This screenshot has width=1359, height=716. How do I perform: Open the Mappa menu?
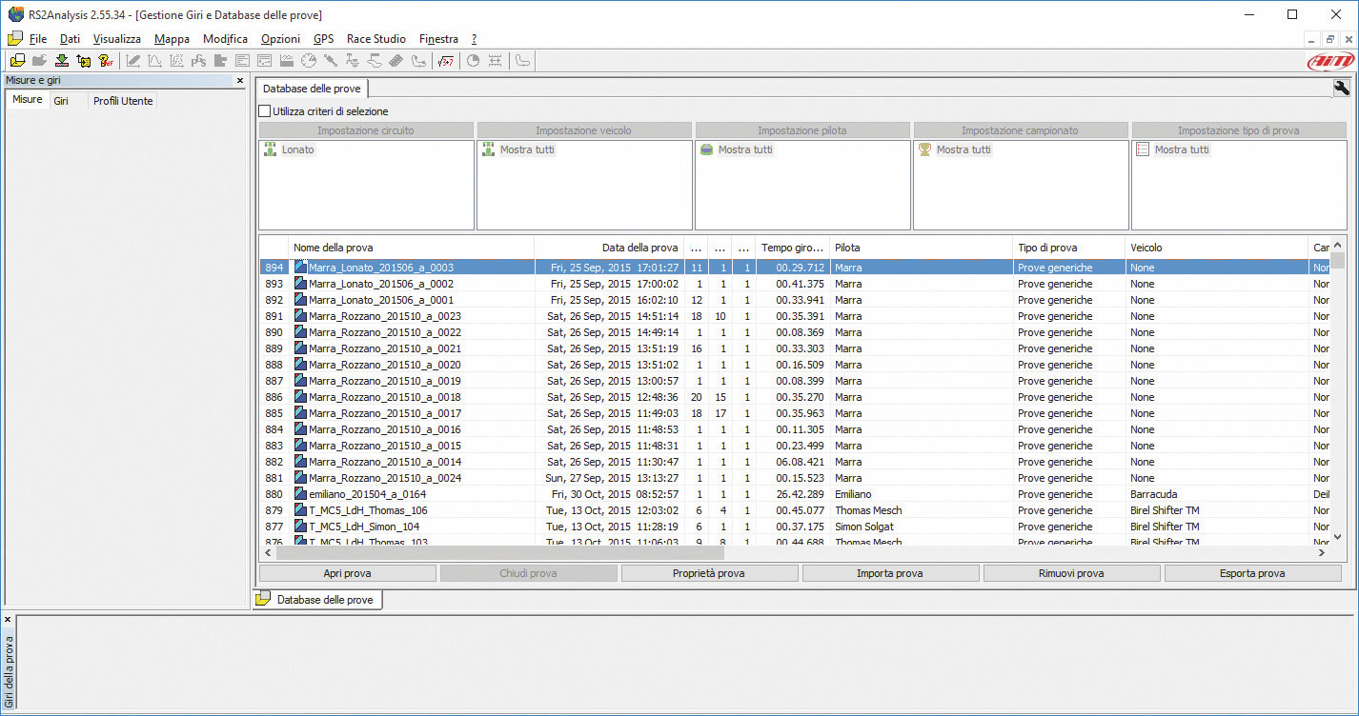click(x=172, y=39)
